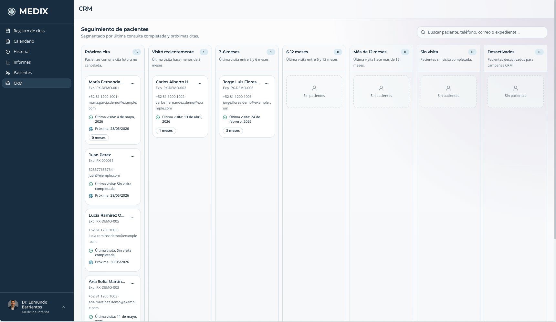Click the Juan Perez patient name
This screenshot has width=556, height=322.
[x=100, y=155]
